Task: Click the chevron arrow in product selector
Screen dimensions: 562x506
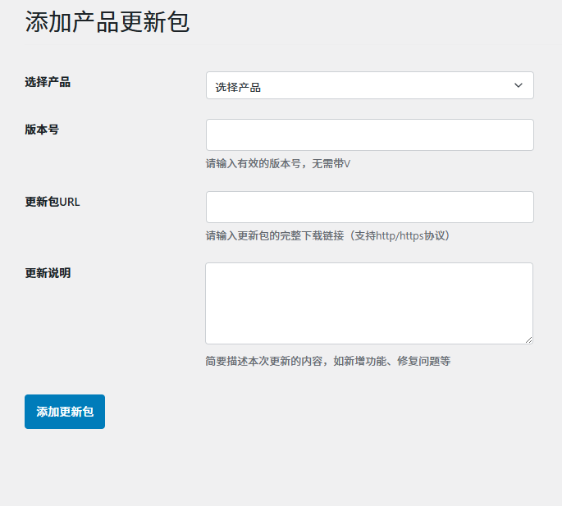Action: point(518,85)
